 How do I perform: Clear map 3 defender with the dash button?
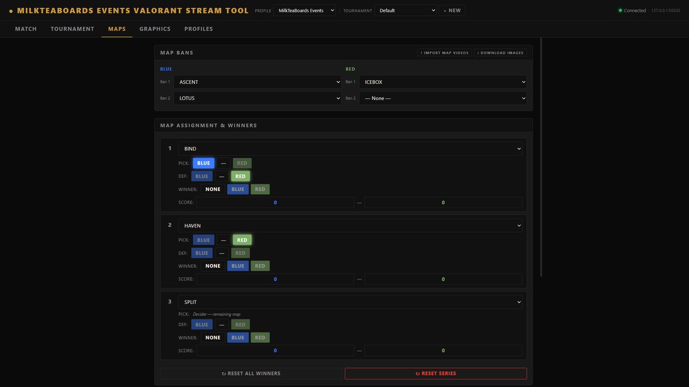[222, 325]
